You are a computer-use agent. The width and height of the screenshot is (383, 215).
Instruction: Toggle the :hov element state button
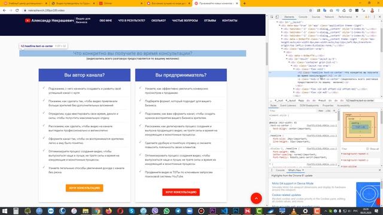321,111
